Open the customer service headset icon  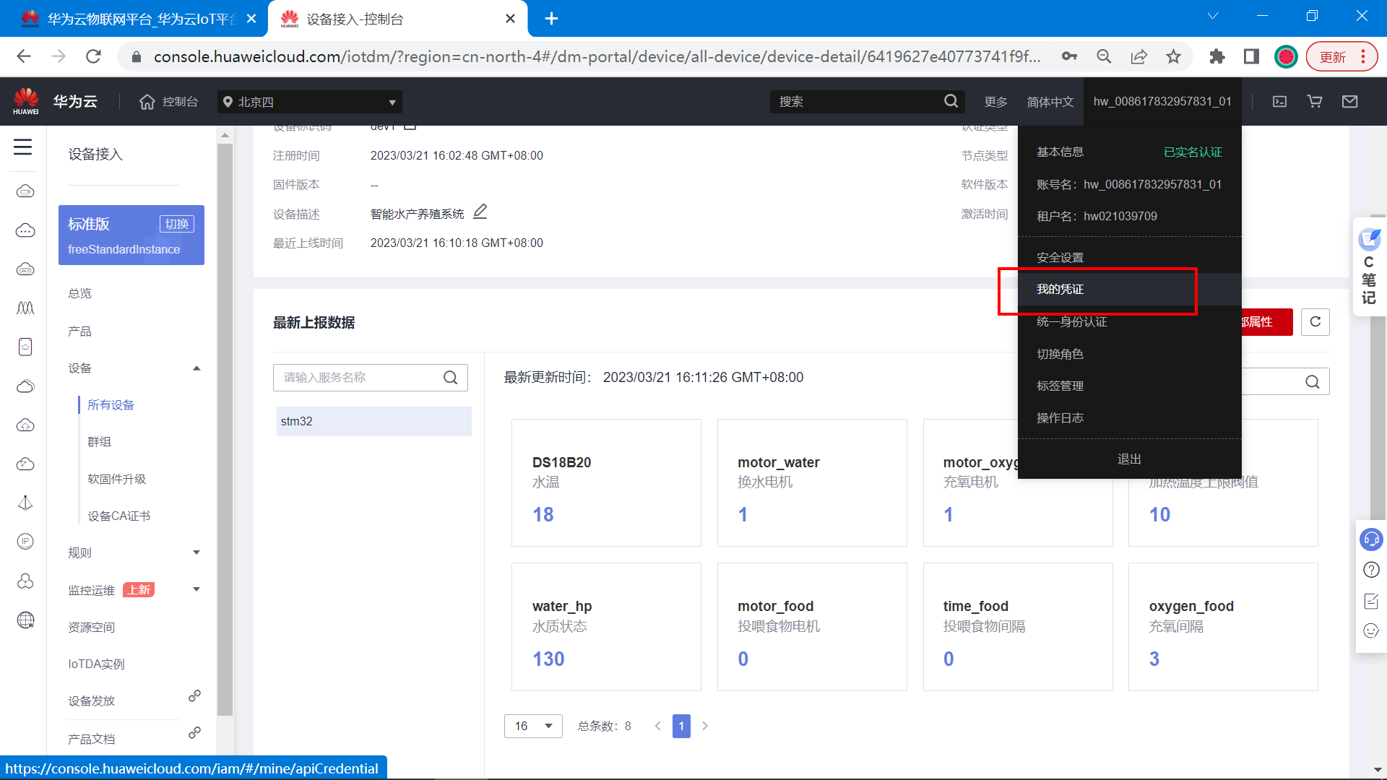1371,539
